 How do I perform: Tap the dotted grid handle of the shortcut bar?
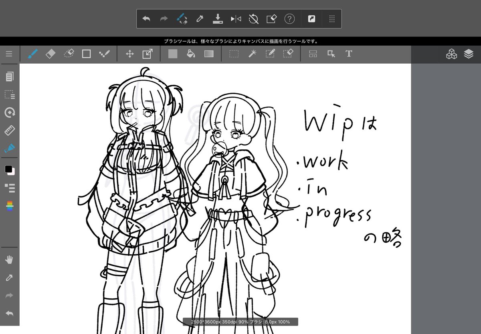coord(331,19)
